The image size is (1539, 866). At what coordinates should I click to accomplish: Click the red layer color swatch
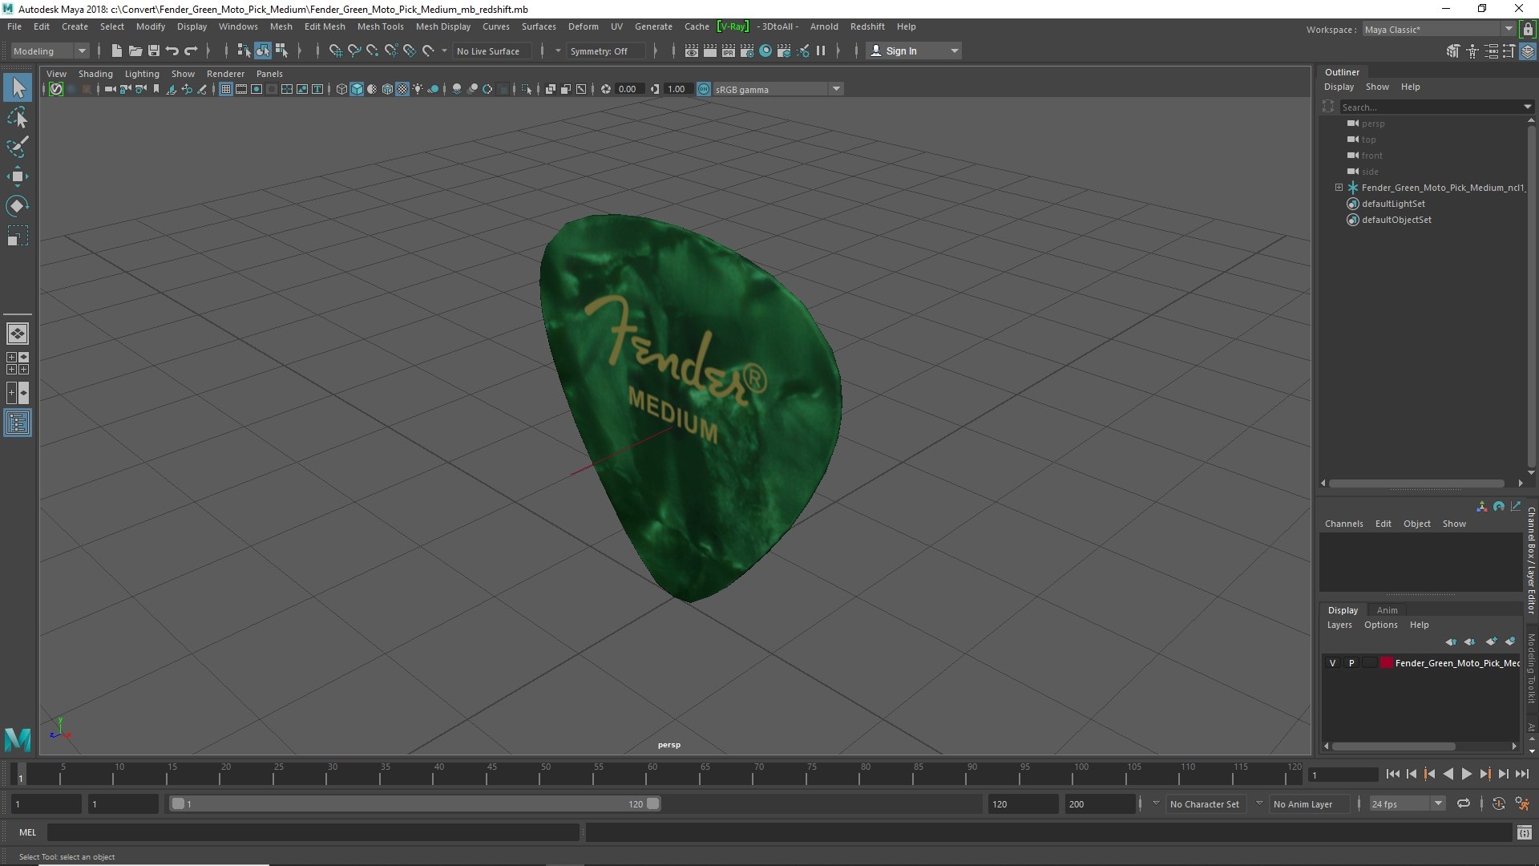[1386, 663]
